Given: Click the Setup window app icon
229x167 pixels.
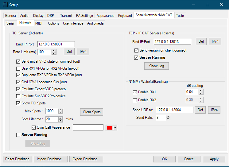Looking at the screenshot, I should click(5, 5).
